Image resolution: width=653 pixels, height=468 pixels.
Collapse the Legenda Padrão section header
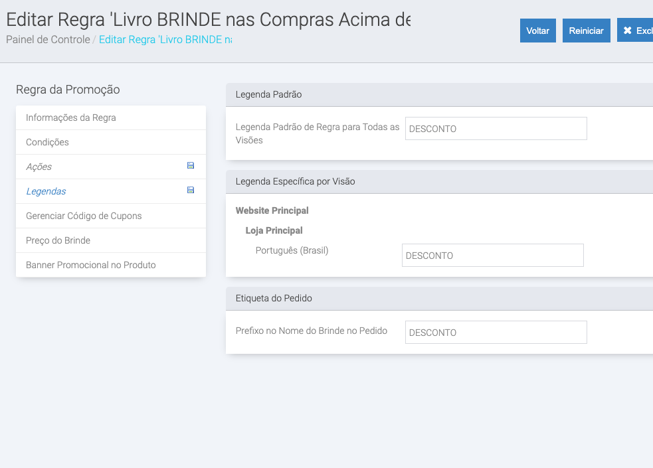[x=438, y=95]
